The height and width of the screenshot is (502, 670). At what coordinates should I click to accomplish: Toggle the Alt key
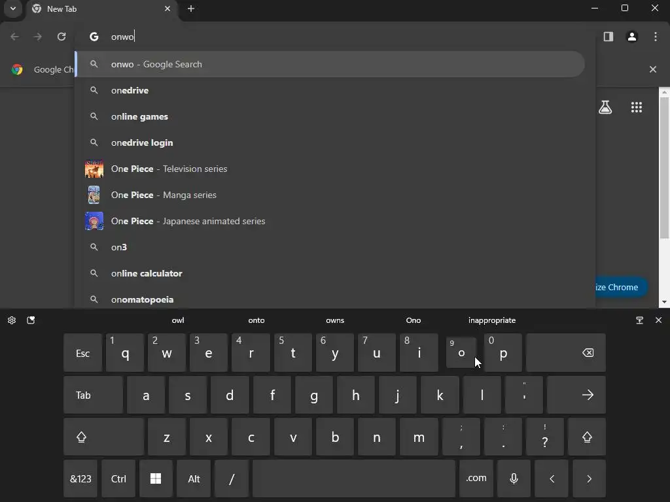point(194,478)
